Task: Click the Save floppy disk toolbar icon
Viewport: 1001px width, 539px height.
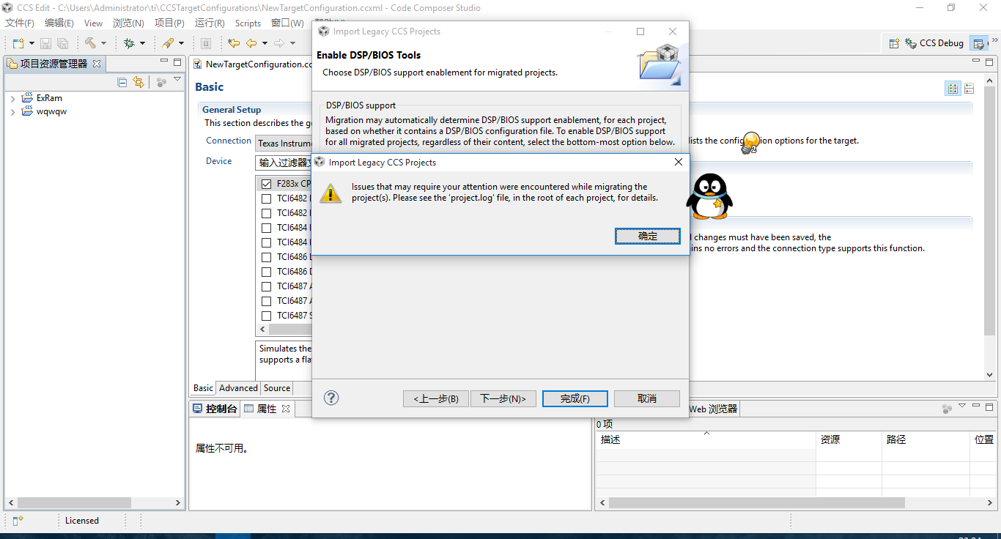Action: pyautogui.click(x=45, y=44)
